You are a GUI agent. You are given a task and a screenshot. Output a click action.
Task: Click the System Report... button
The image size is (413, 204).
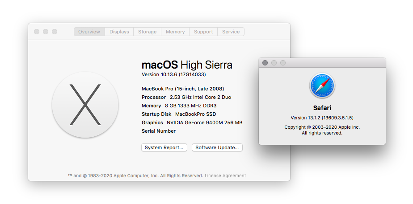(x=164, y=147)
